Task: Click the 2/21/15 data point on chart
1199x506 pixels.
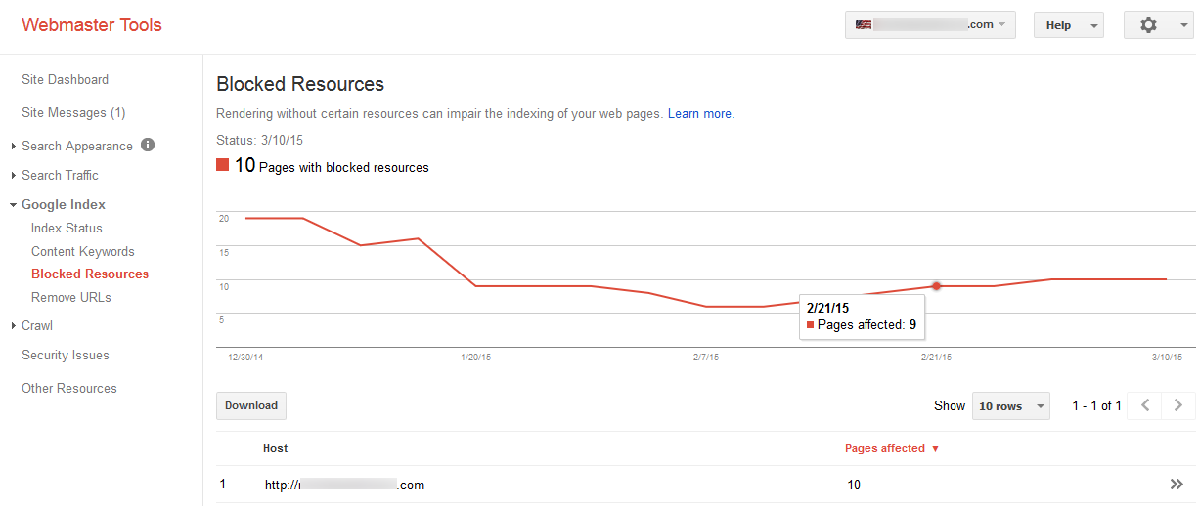Action: 936,286
